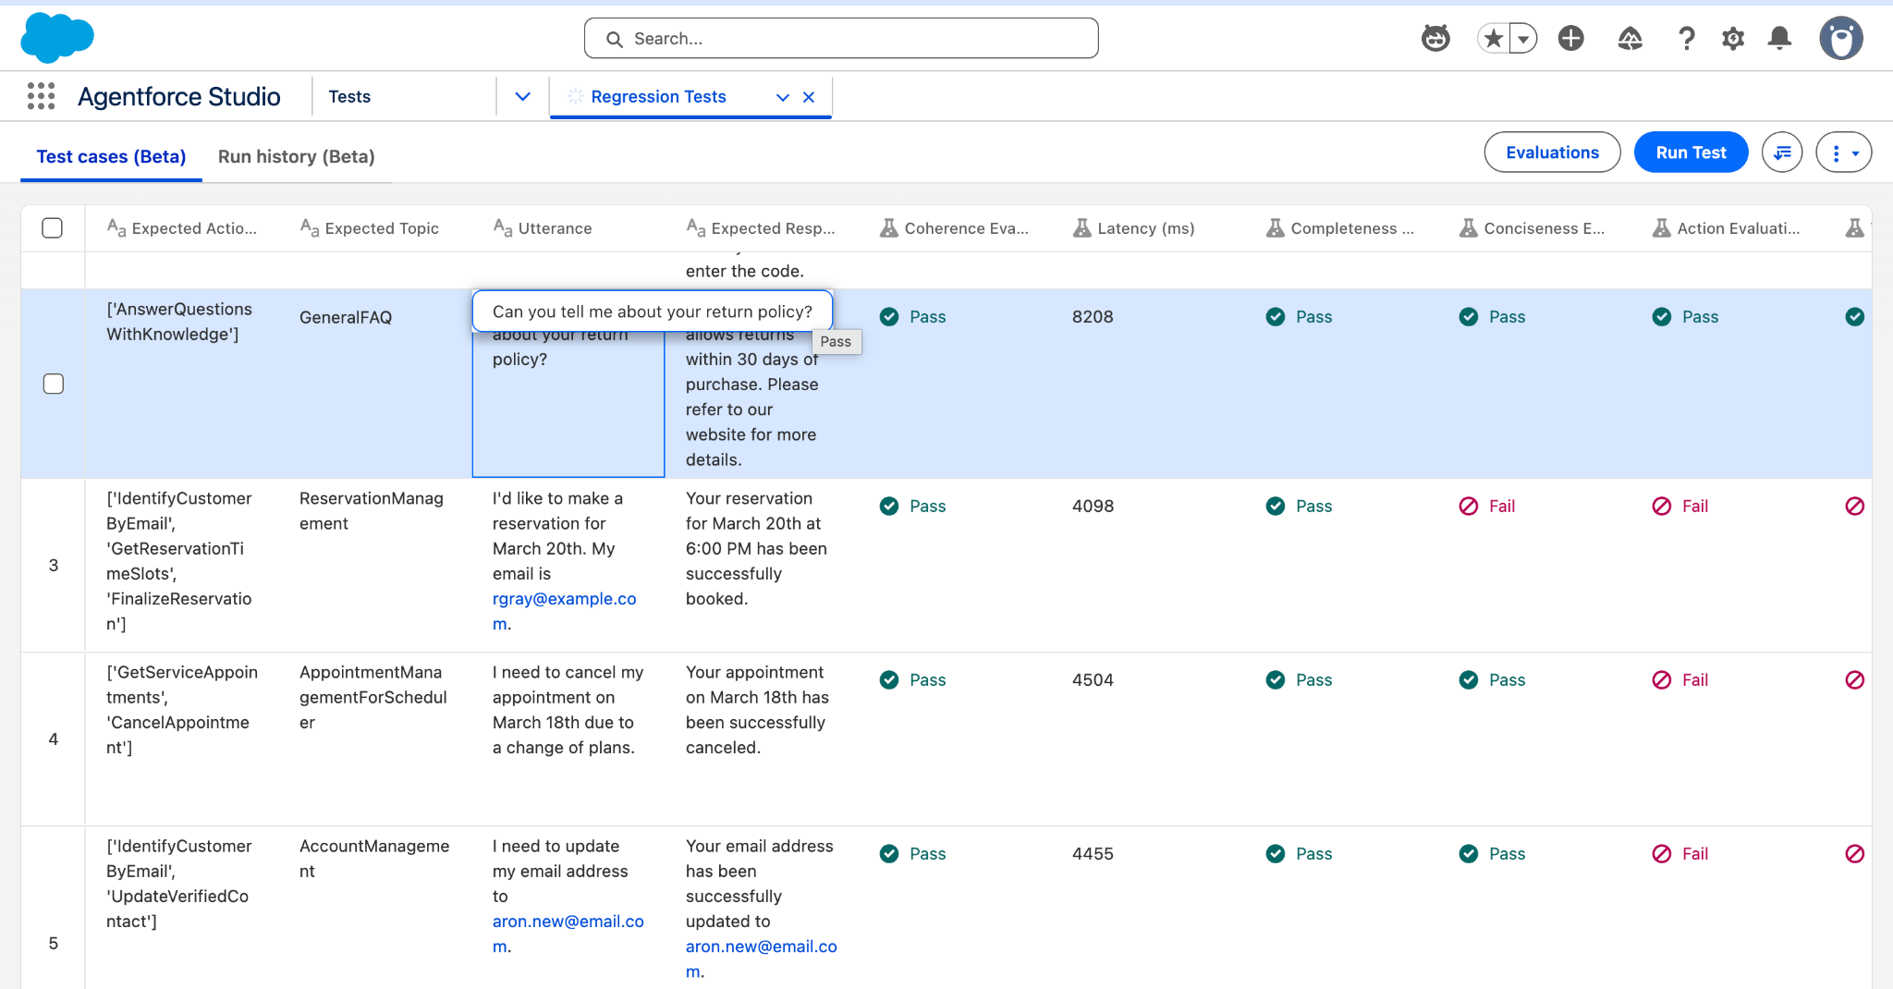Open the more actions kebab dropdown
This screenshot has width=1893, height=989.
pyautogui.click(x=1843, y=153)
